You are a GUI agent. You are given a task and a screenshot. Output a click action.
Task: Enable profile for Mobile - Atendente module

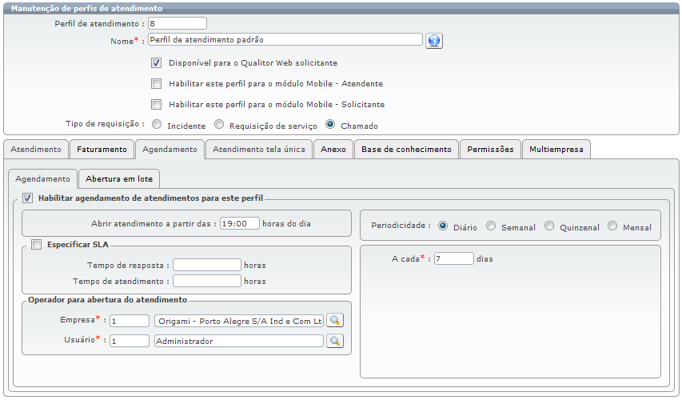pos(157,83)
